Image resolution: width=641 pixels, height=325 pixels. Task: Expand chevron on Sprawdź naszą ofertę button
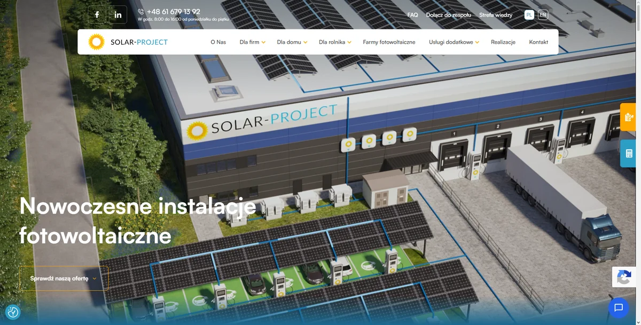point(95,279)
